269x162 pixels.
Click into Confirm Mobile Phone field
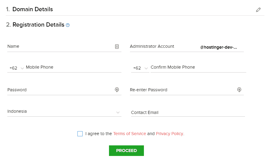coord(198,68)
